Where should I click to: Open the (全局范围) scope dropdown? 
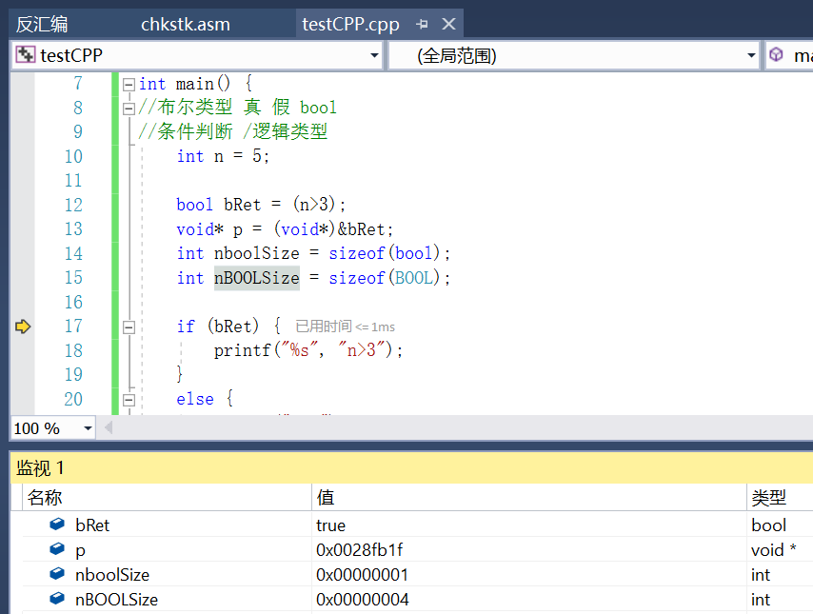click(749, 54)
